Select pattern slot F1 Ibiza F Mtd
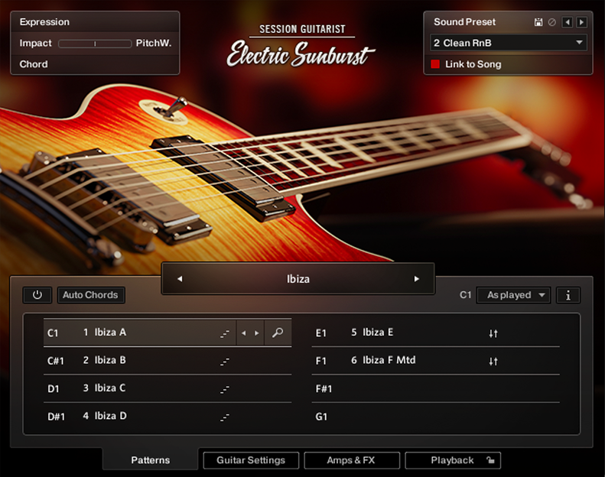Viewport: 605px width, 477px height. 436,361
